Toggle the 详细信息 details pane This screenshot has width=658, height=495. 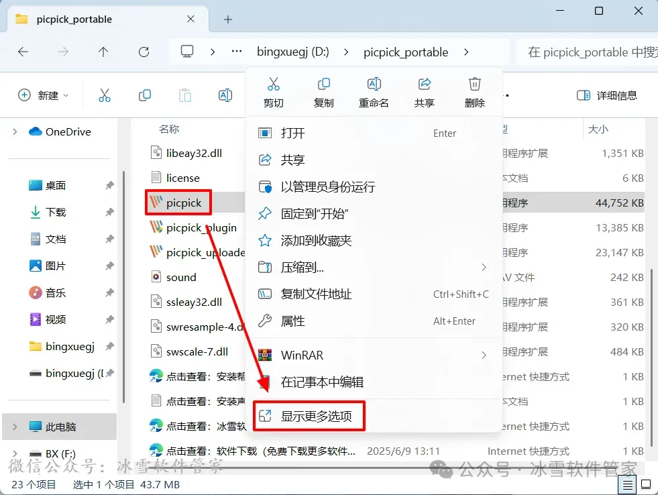[x=607, y=96]
